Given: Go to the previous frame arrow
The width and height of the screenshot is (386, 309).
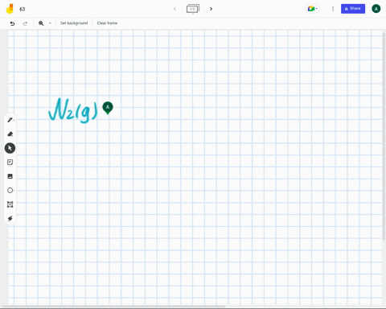Looking at the screenshot, I should (x=175, y=9).
